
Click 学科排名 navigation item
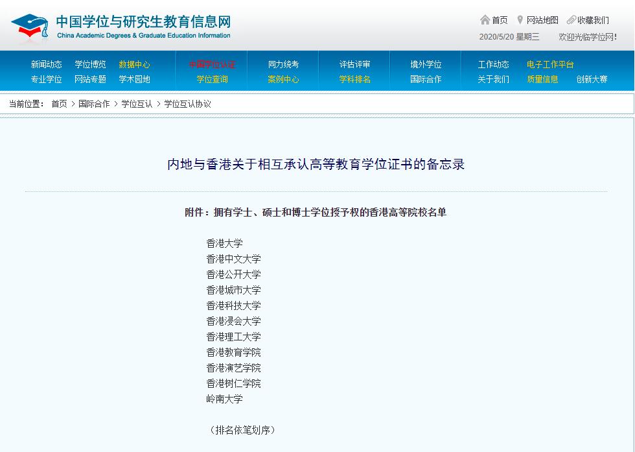pyautogui.click(x=354, y=78)
